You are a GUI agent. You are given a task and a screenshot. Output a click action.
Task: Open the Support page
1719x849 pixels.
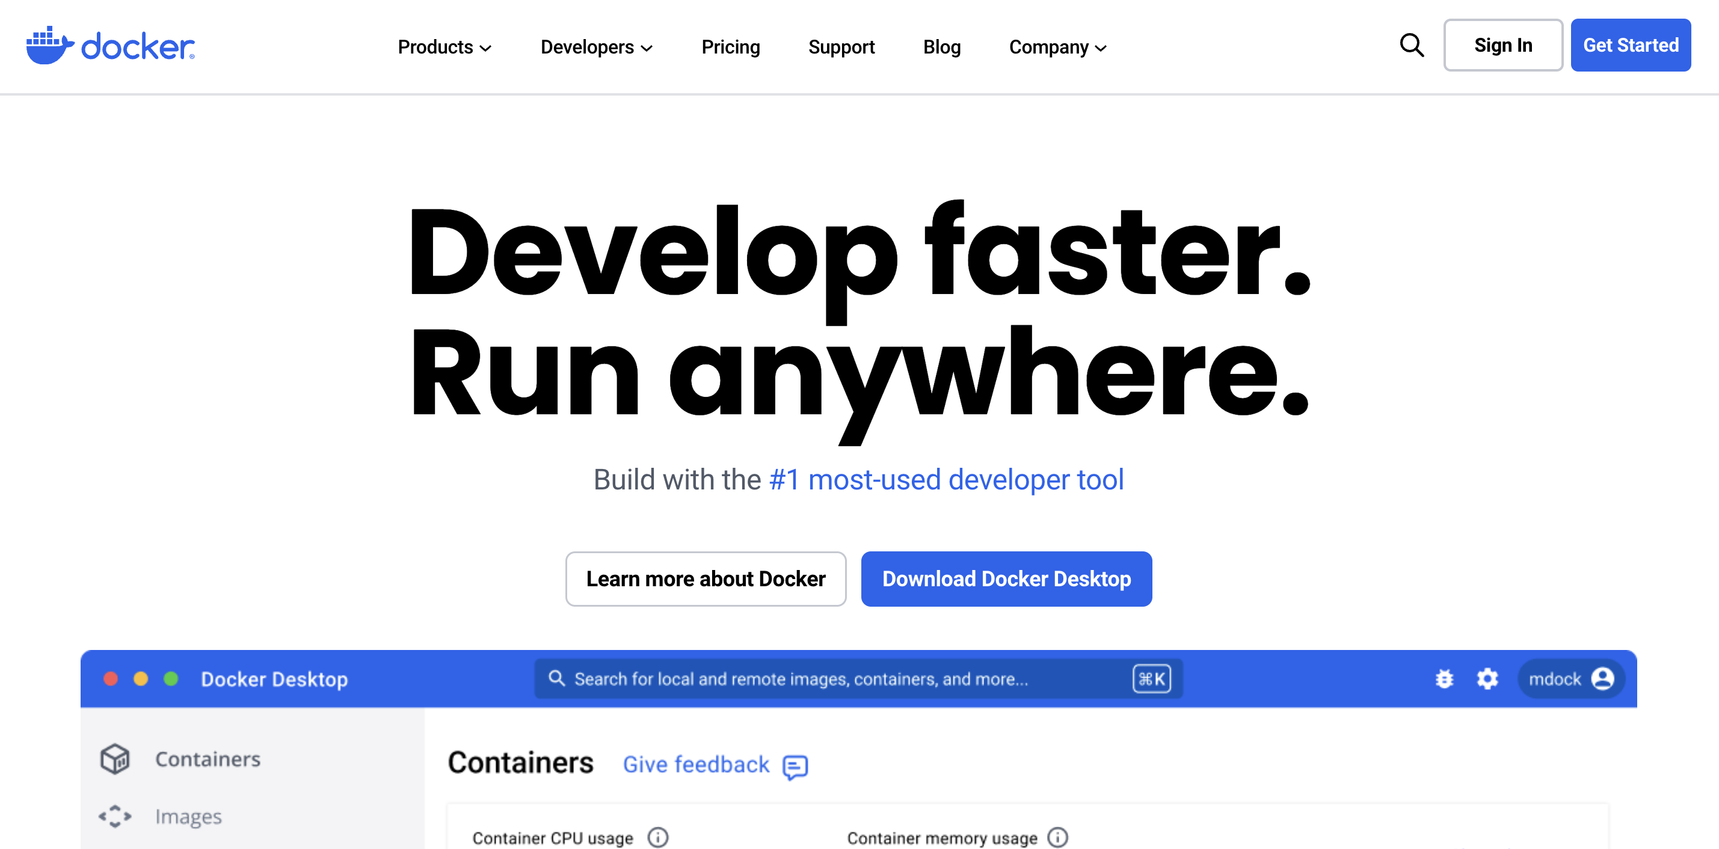841,47
